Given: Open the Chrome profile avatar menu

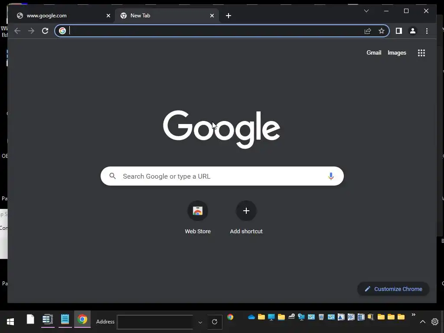Looking at the screenshot, I should (413, 31).
